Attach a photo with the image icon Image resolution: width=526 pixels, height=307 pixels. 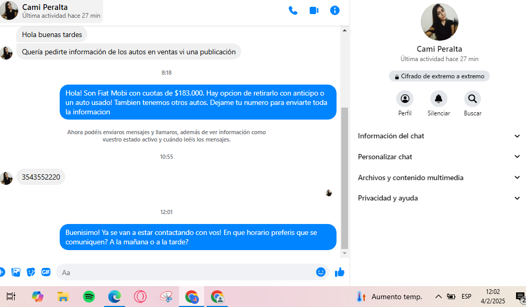click(x=16, y=272)
